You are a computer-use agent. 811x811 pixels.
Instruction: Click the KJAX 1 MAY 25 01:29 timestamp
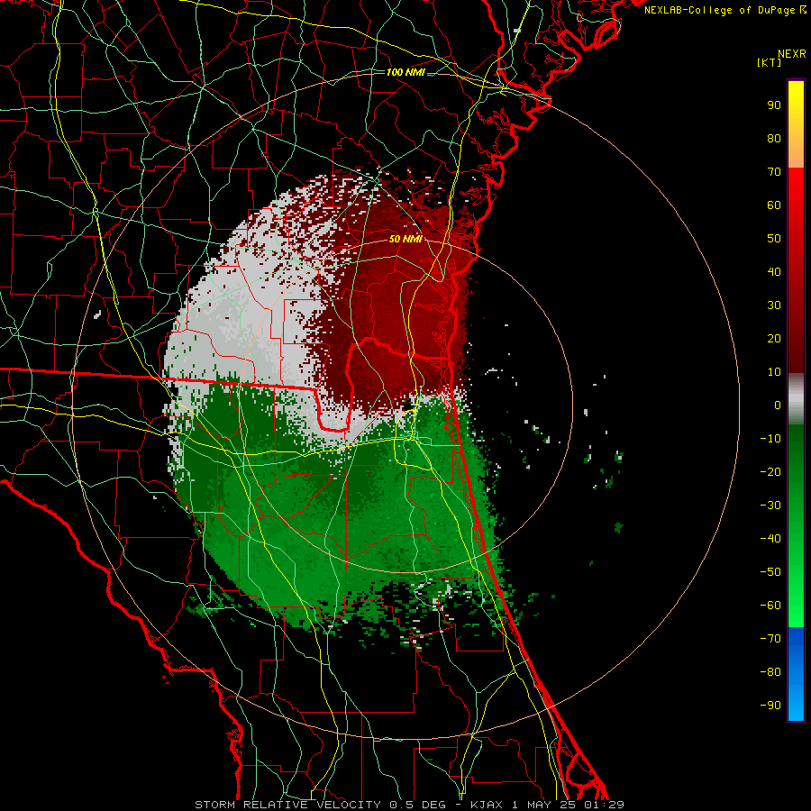pyautogui.click(x=547, y=805)
